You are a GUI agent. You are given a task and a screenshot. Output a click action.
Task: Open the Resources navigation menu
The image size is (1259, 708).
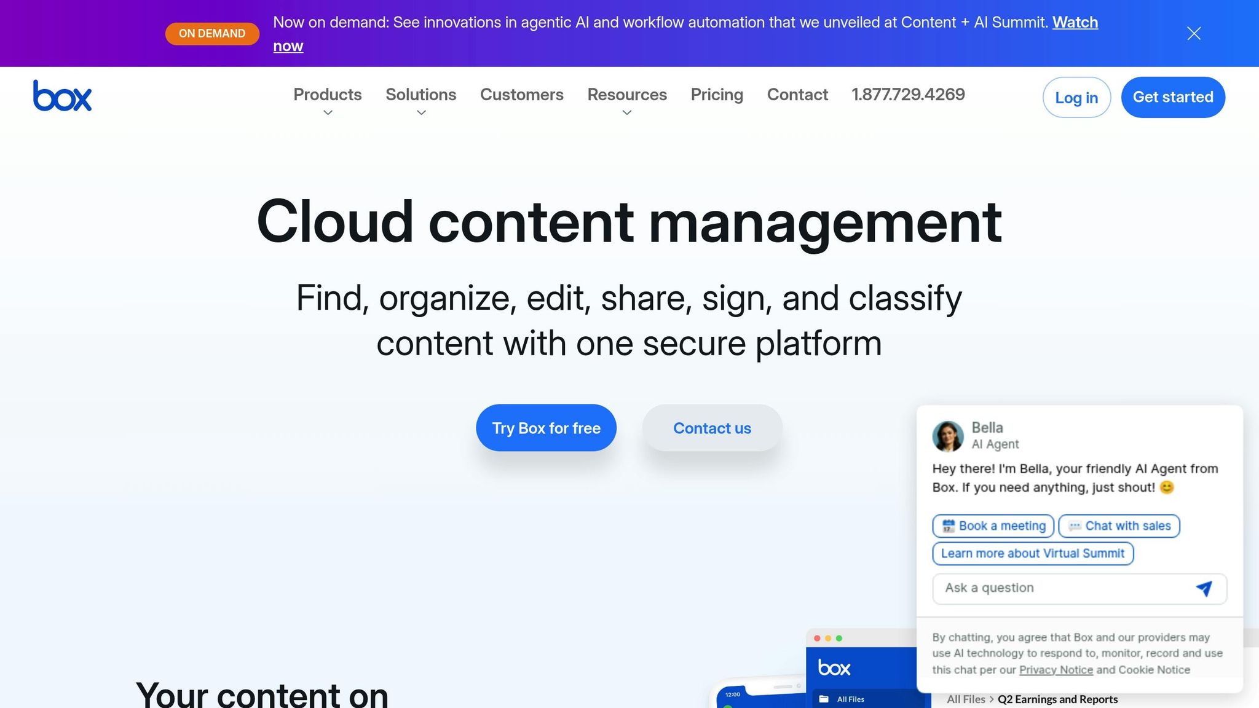point(627,95)
